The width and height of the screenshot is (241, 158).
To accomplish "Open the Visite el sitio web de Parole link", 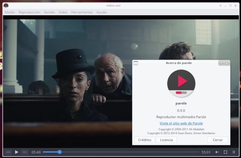I will pyautogui.click(x=181, y=123).
